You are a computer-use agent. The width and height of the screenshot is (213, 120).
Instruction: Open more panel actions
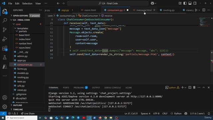199,87
